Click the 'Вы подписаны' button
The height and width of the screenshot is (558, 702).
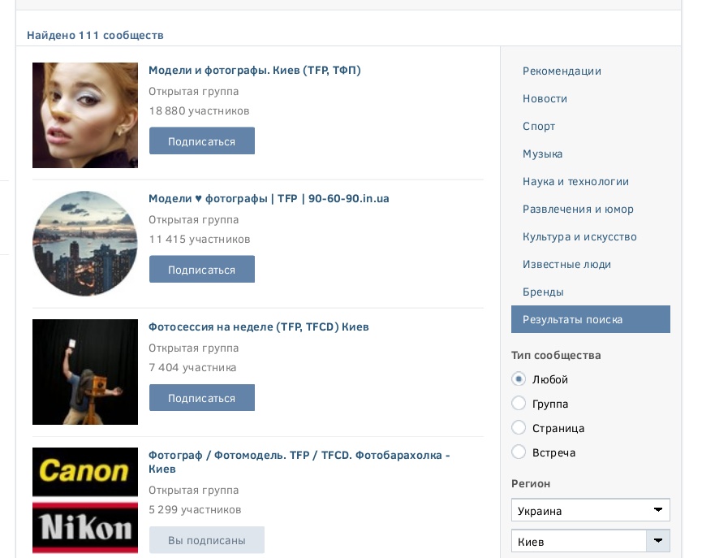(206, 540)
